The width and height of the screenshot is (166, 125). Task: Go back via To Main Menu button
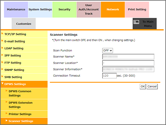[x=144, y=24]
